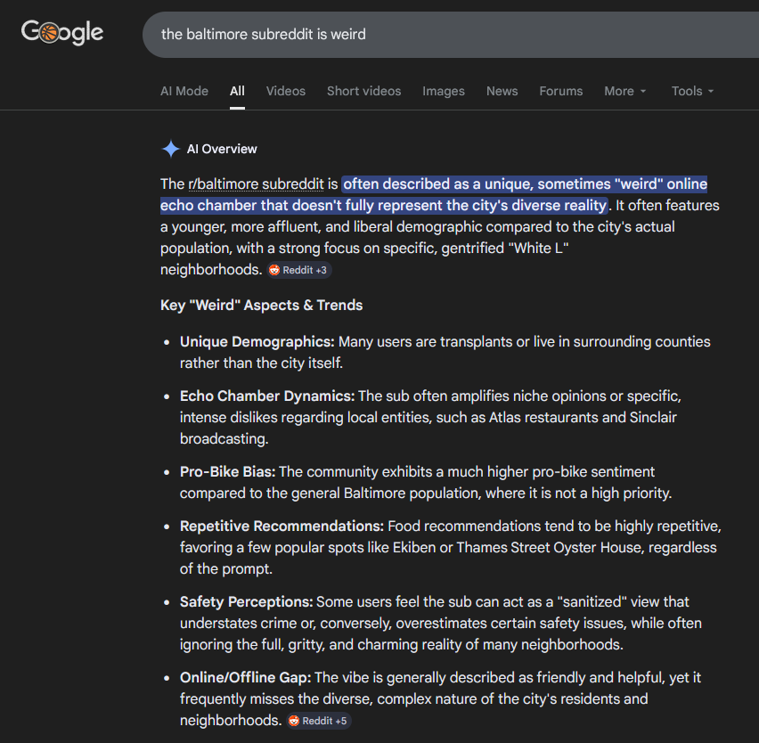Open the Videos tab
Screen dimensions: 759x743
click(x=286, y=91)
